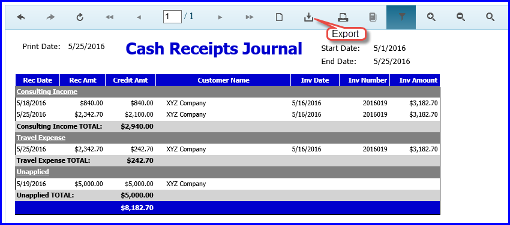Click the Rec Date column header

(x=37, y=80)
